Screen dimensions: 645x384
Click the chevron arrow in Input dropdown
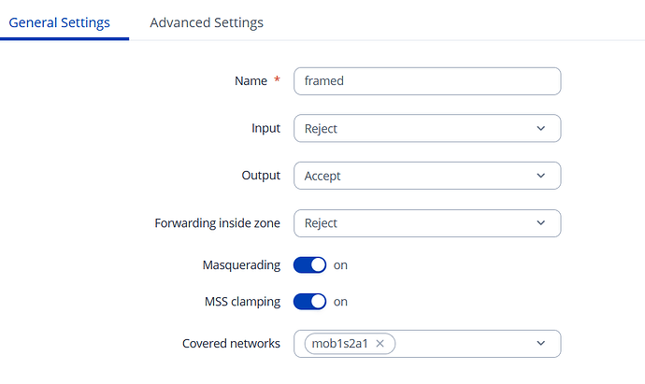(x=540, y=129)
